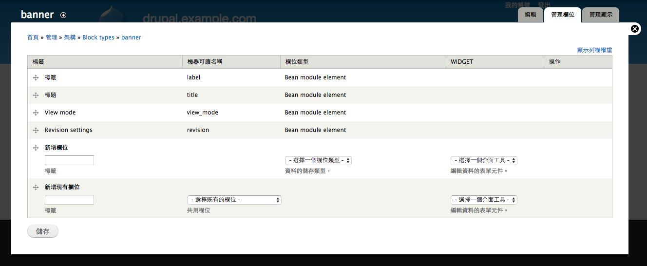Click the drupal.example.com site name behind overlay
The height and width of the screenshot is (266, 647).
(199, 19)
